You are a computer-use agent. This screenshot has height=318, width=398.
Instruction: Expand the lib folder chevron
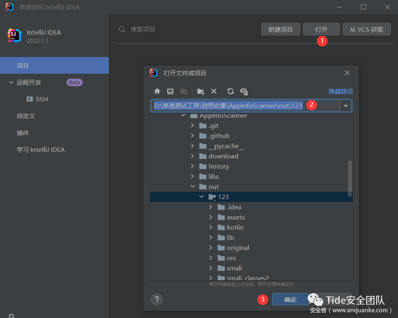(211, 237)
